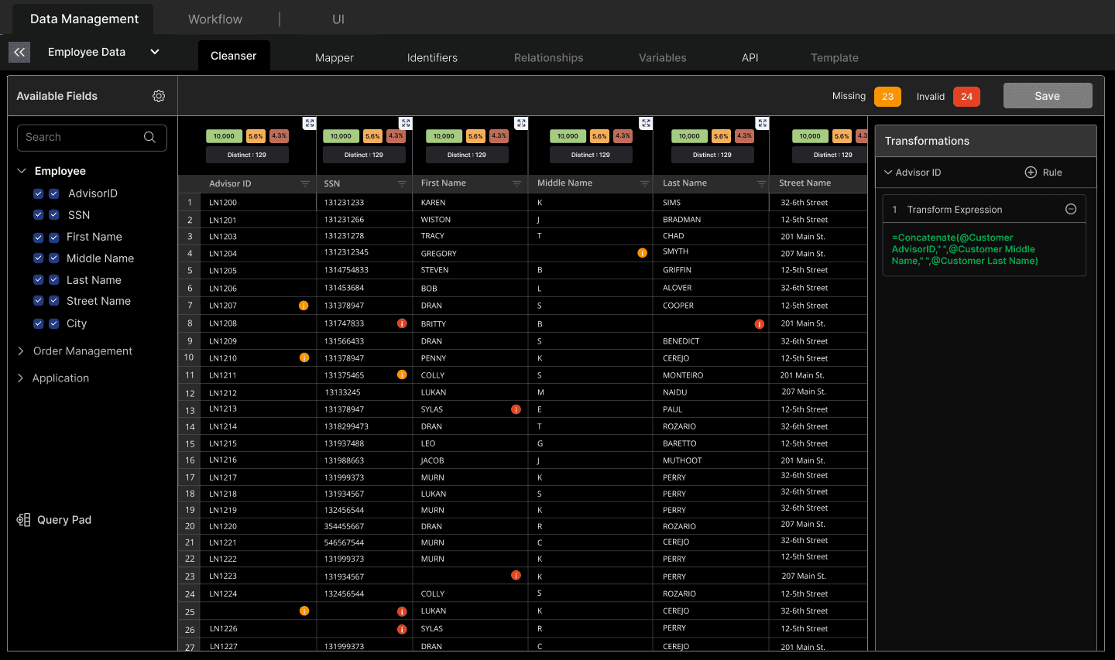Screen dimensions: 1115x660
Task: Select the LN1200 Advisor ID cell
Action: click(258, 202)
